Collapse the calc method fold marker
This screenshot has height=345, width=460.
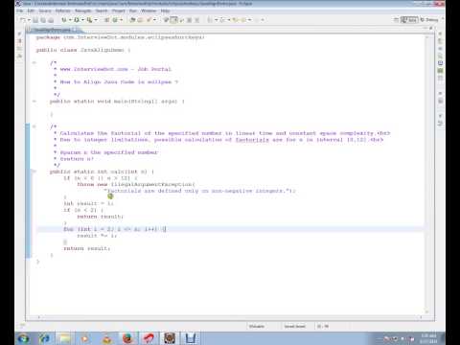click(x=34, y=172)
